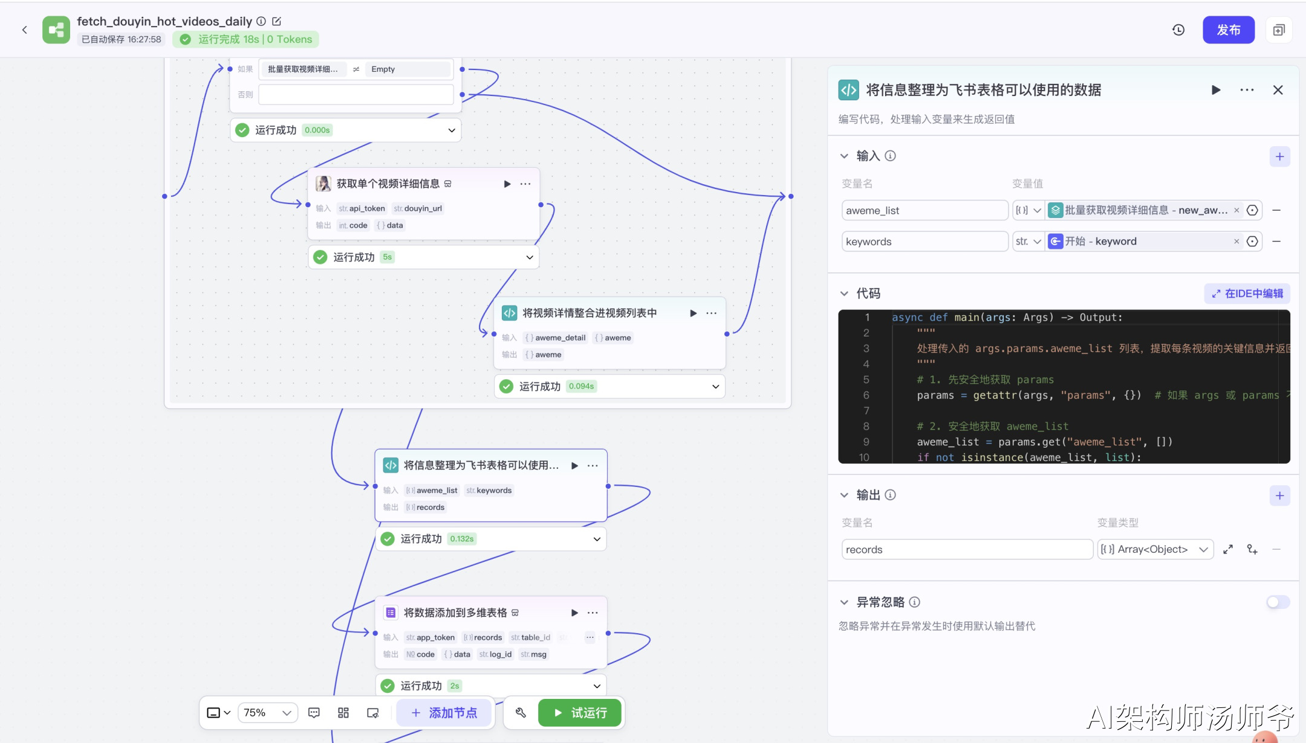Click the 试运行 test run button
The width and height of the screenshot is (1306, 743).
(580, 713)
